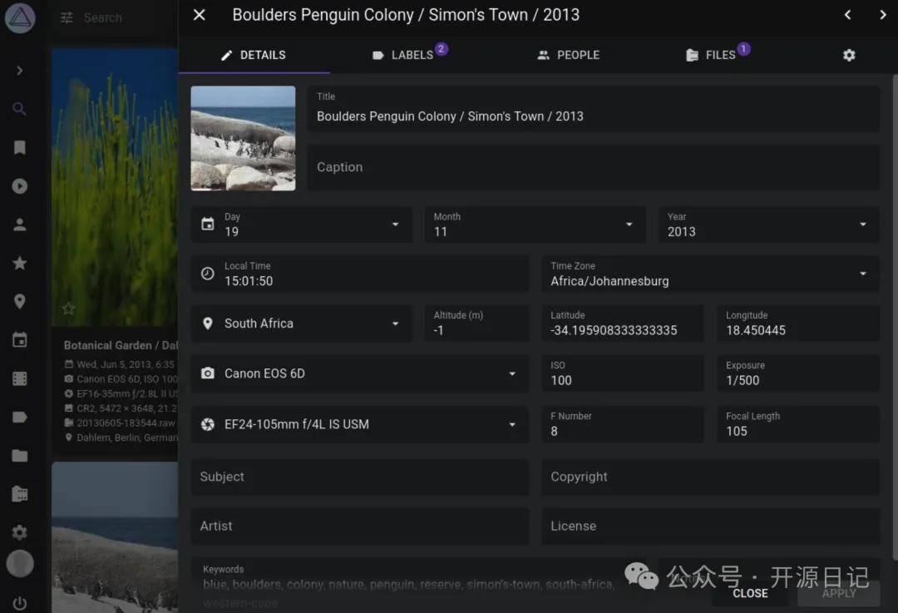This screenshot has height=613, width=898.
Task: Open Labels using the sidebar tag icon
Action: click(20, 418)
